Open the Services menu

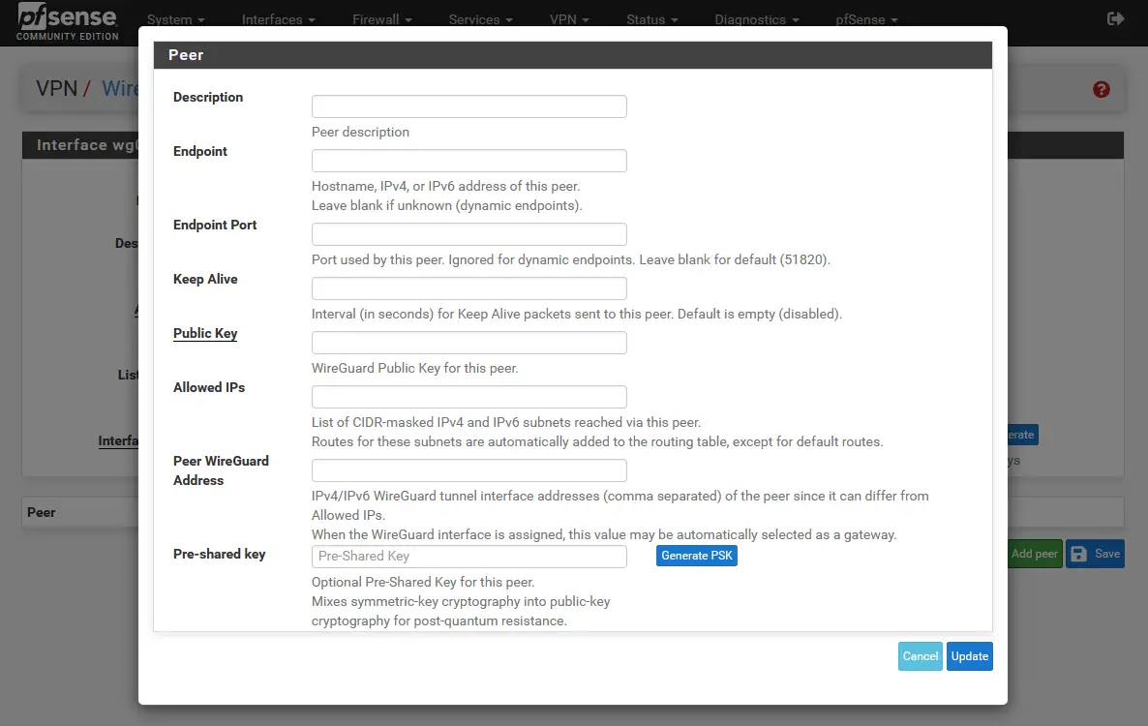point(481,19)
